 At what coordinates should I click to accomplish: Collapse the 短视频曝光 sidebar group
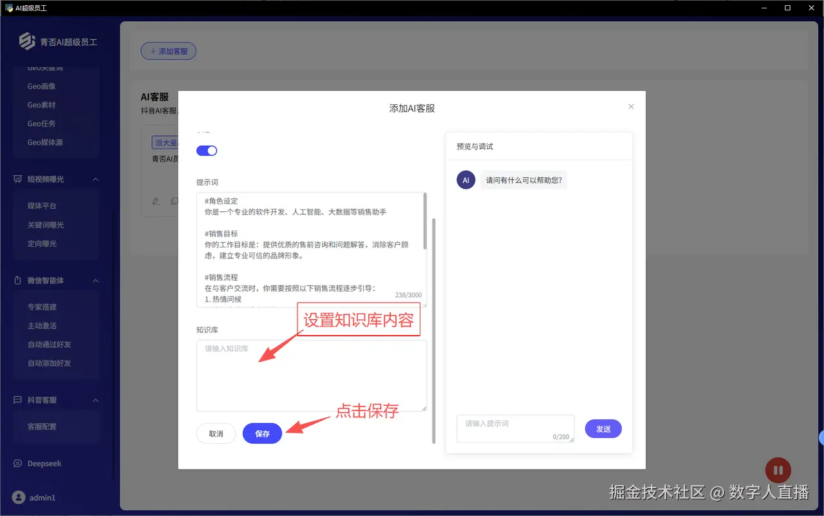(x=96, y=179)
